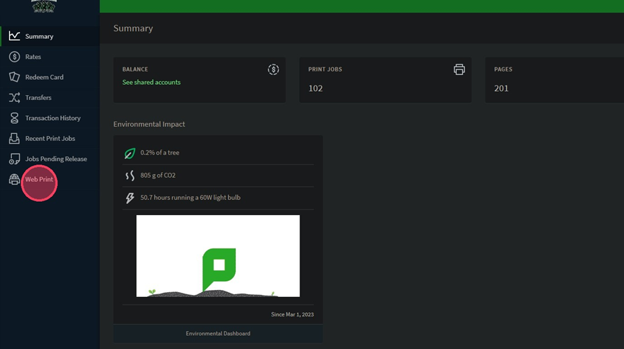624x349 pixels.
Task: Click the printer icon in Print Jobs card
Action: (459, 69)
